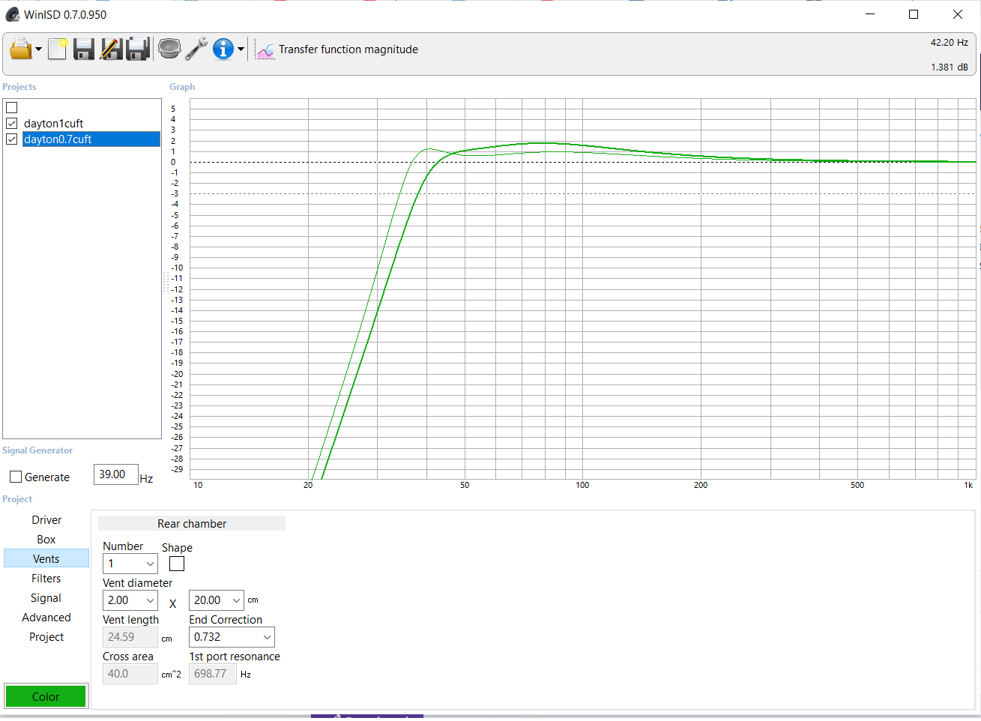Open the vent dimension 20.00 dropdown
Viewport: 981px width, 721px height.
tap(216, 600)
